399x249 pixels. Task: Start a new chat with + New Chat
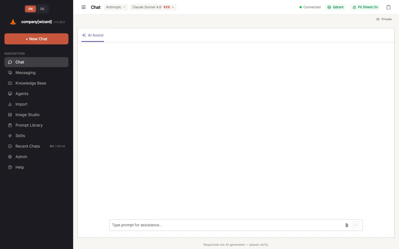36,39
